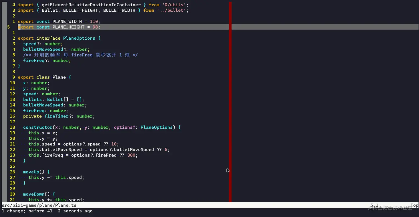Click the red color column marker
Viewport: 419px width, 217px height.
pyautogui.click(x=230, y=102)
